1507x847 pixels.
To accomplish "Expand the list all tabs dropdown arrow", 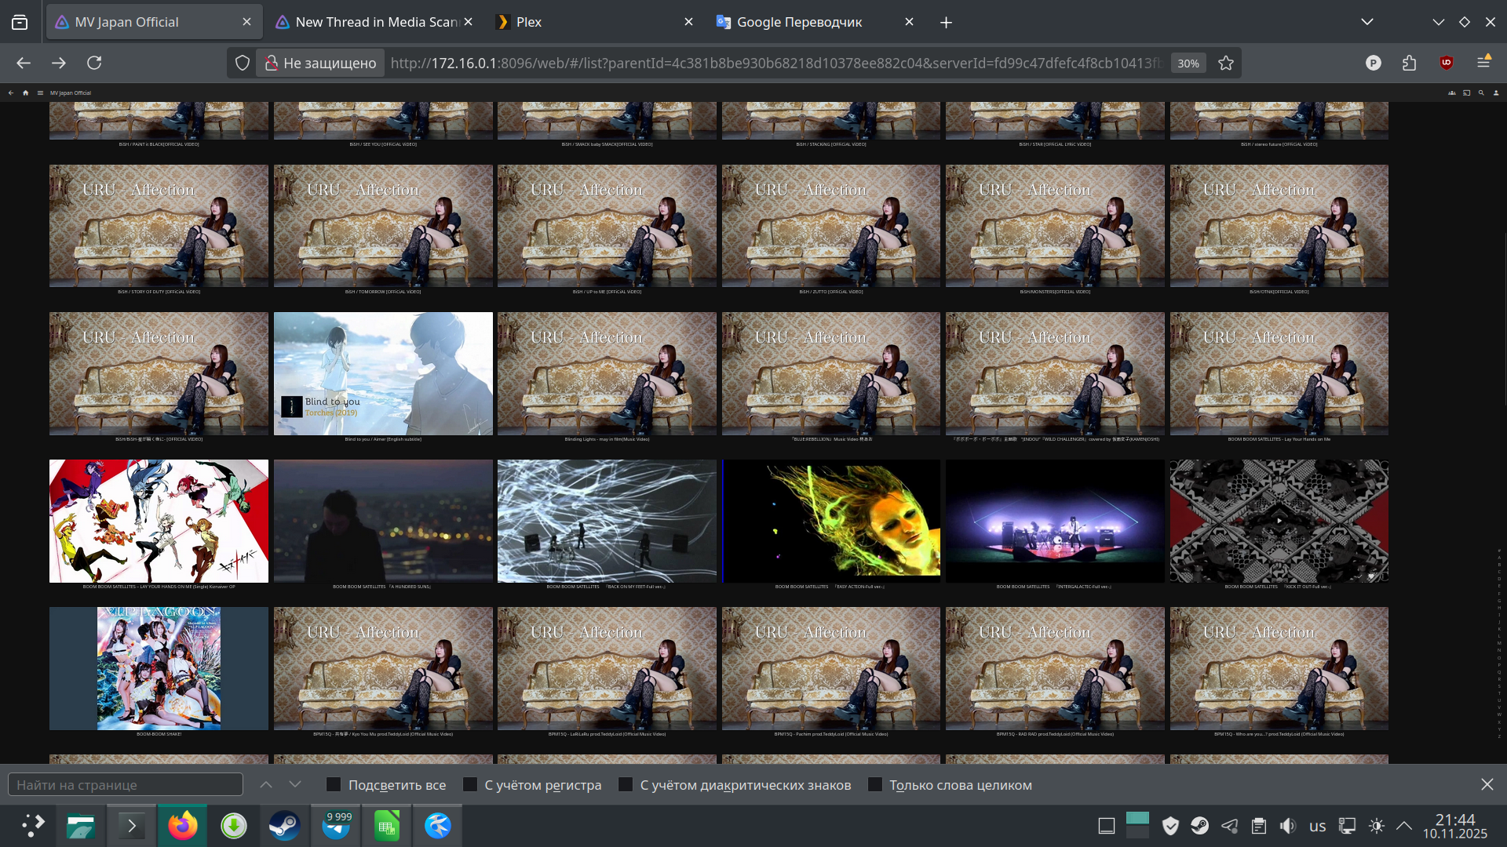I will [1367, 22].
